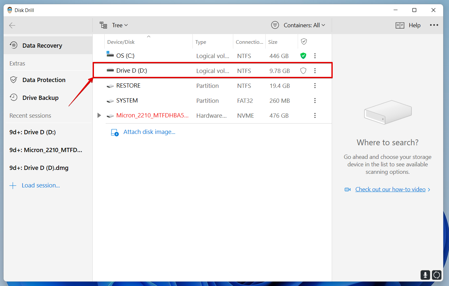Screen dimensions: 449x286
Task: Open options menu for OS (C:)
Action: (x=315, y=56)
